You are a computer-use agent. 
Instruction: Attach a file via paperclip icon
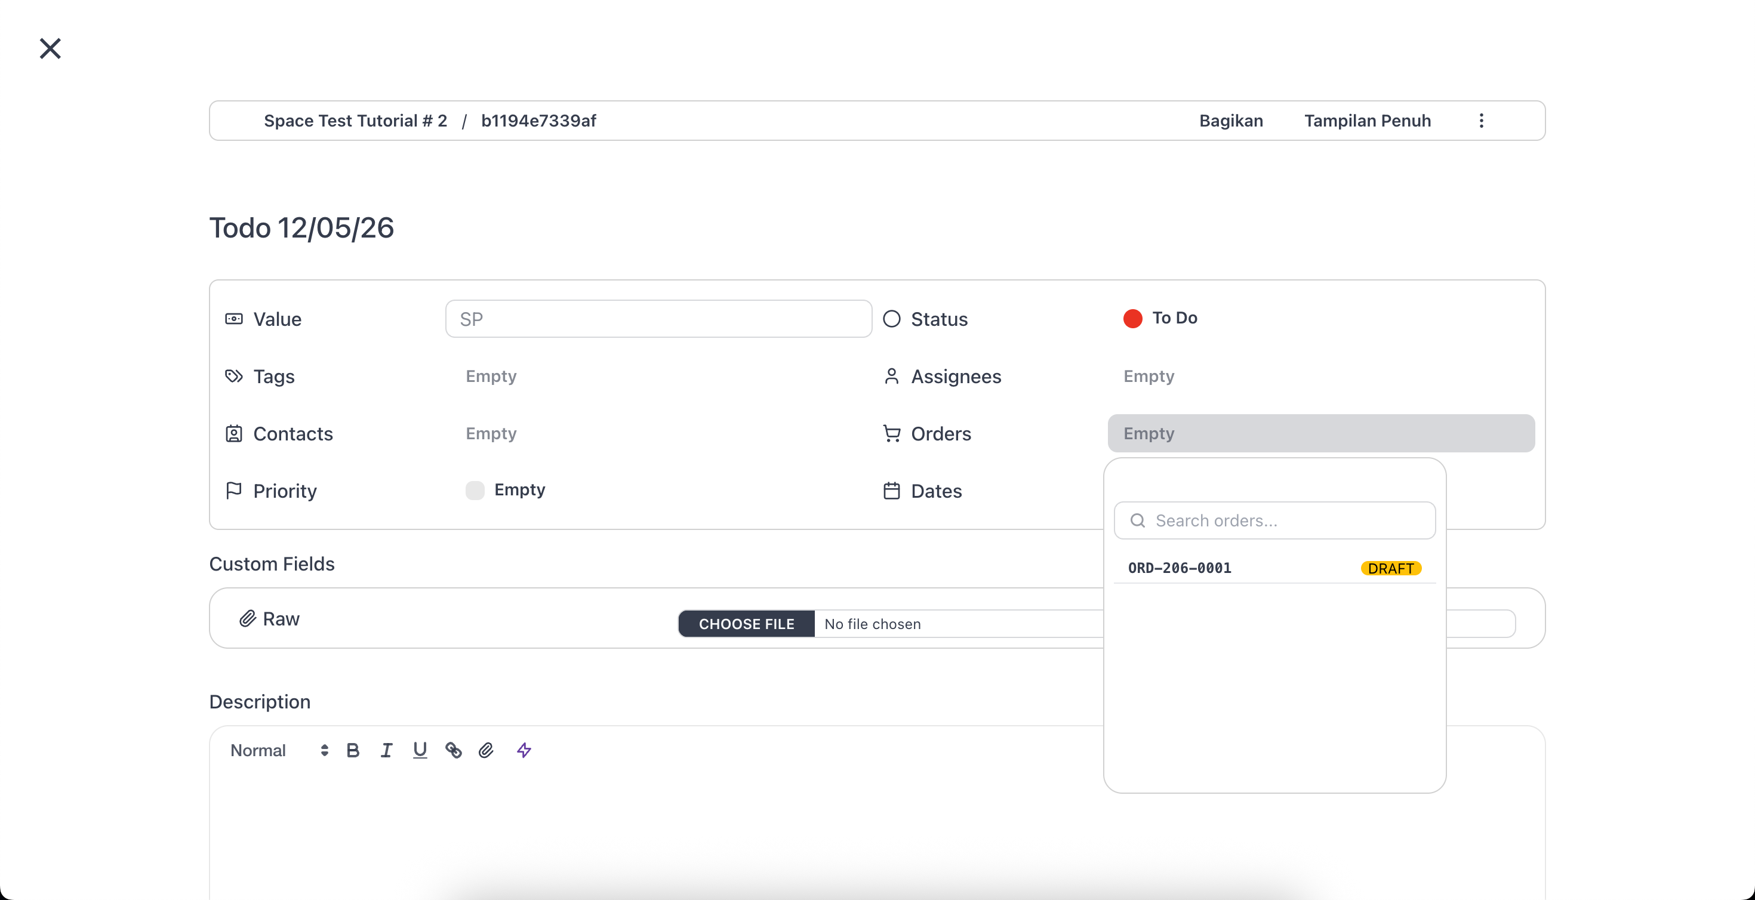(486, 750)
